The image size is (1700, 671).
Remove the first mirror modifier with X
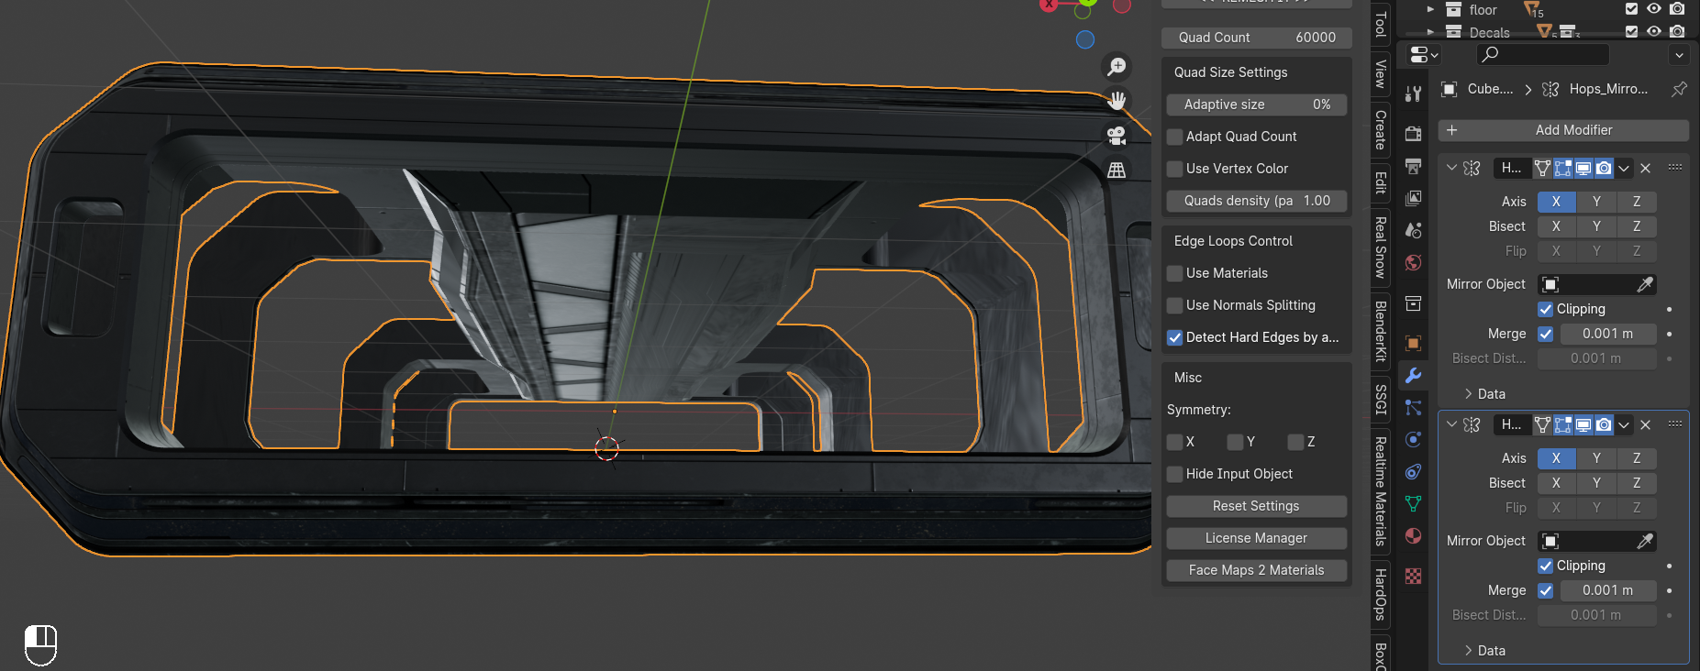(1645, 168)
